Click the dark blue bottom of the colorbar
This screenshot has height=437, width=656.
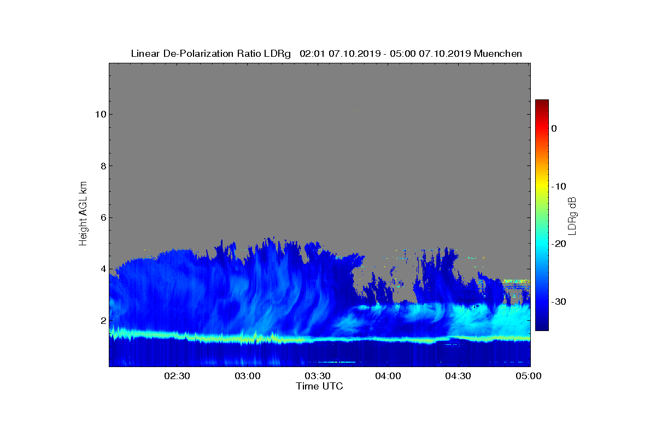542,327
